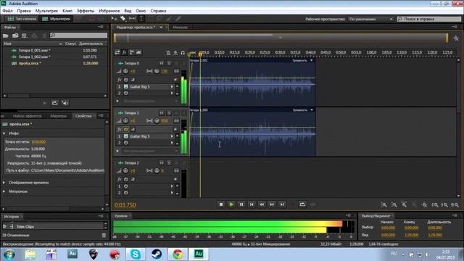
Task: Open the Guitar Rig 5 effect list on Гитара 0
Action: 172,87
